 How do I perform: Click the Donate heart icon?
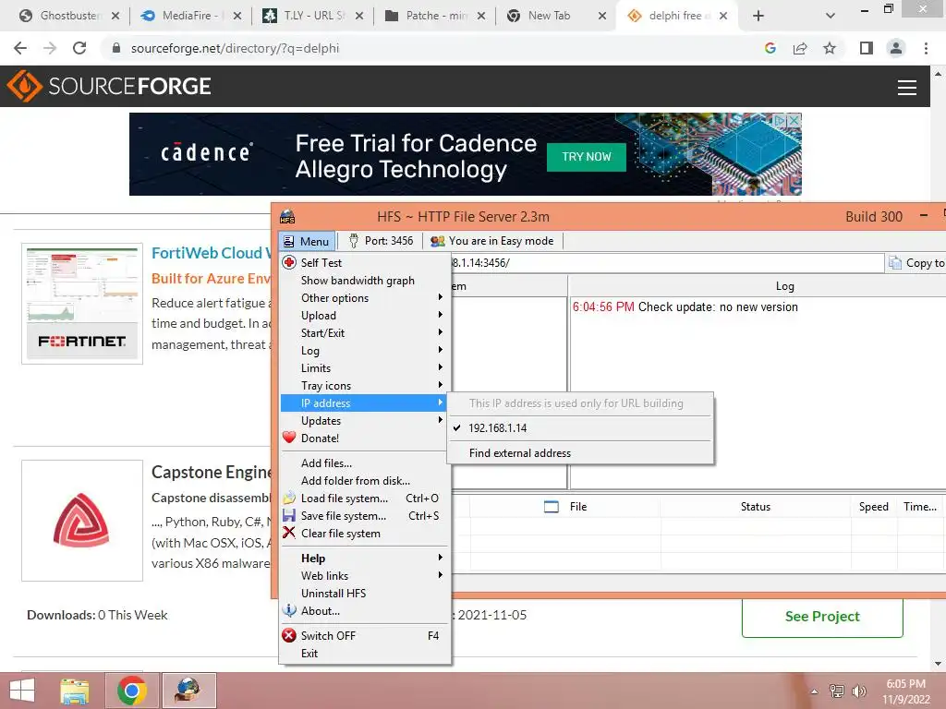(x=289, y=438)
